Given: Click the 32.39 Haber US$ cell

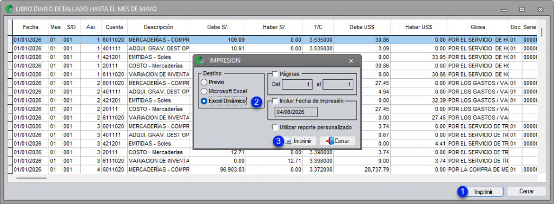Looking at the screenshot, I should [419, 100].
